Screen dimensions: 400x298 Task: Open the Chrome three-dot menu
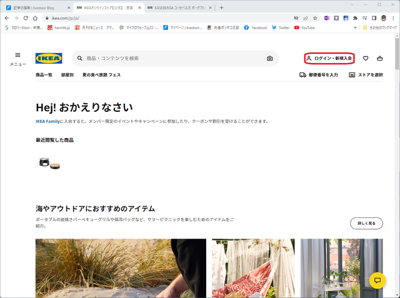tap(393, 18)
